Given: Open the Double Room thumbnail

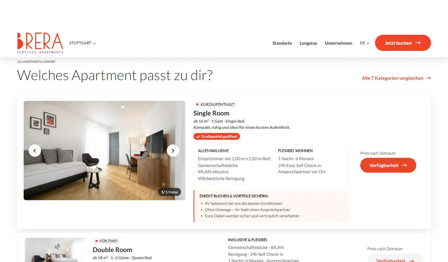Looking at the screenshot, I should (55, 250).
